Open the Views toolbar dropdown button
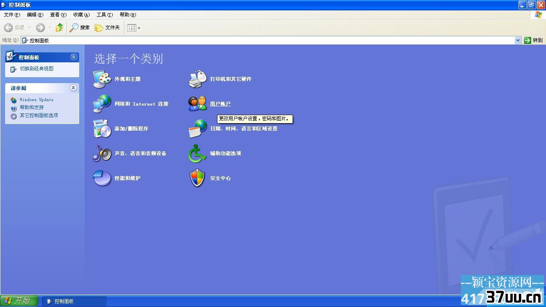 [x=134, y=28]
